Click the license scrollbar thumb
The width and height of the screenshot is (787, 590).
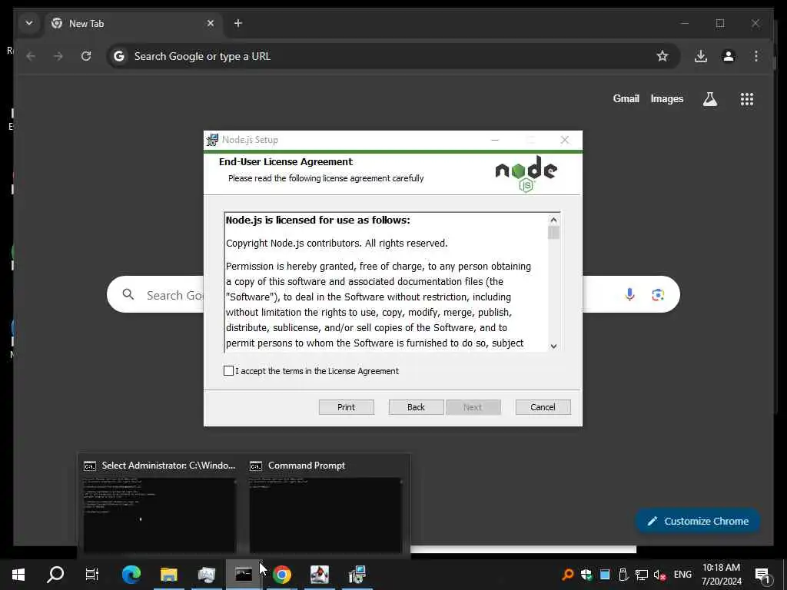(x=553, y=233)
